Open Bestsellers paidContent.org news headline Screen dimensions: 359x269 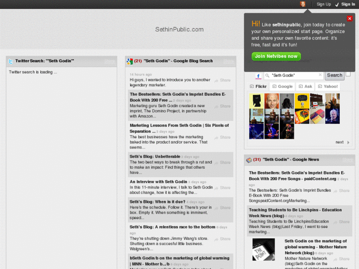297,176
